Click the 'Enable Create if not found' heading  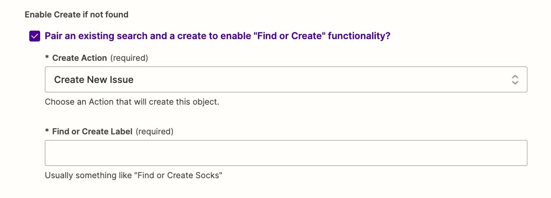(x=76, y=15)
